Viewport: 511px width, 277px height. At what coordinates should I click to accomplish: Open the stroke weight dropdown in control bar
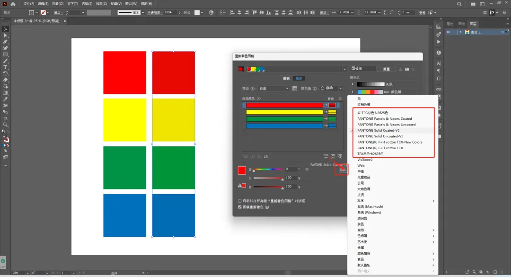pos(83,13)
